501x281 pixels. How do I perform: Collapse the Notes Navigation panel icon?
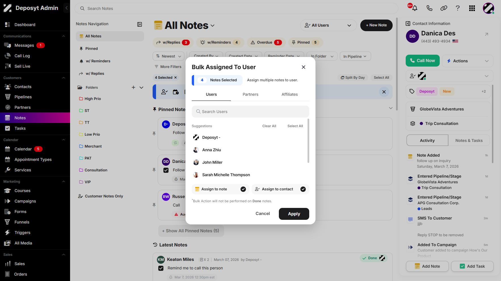(x=140, y=24)
